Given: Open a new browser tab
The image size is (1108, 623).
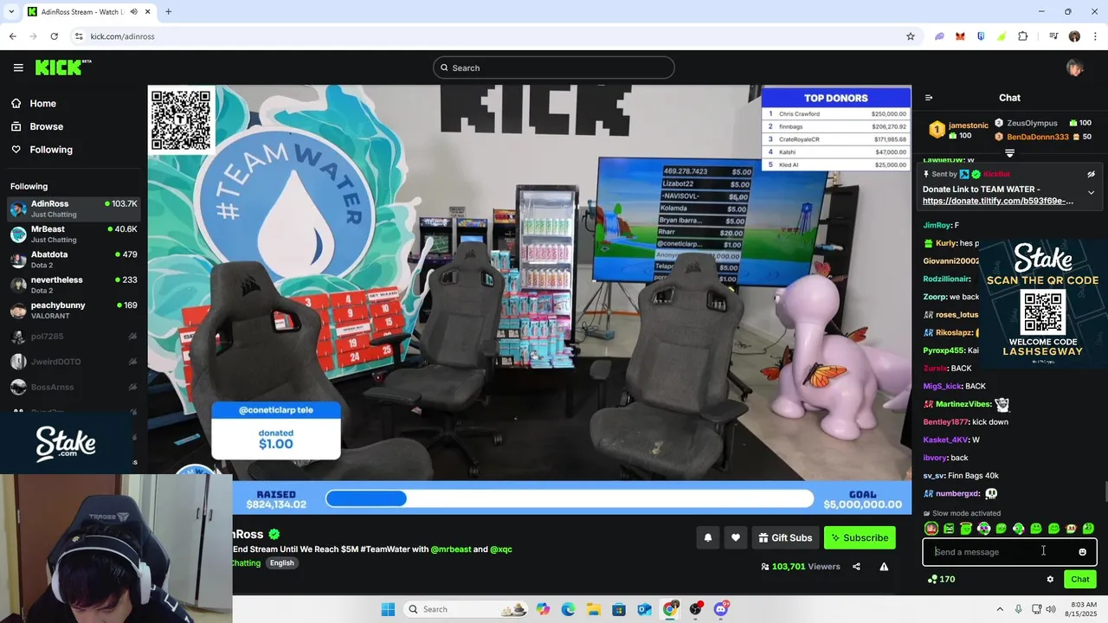Looking at the screenshot, I should (x=168, y=12).
